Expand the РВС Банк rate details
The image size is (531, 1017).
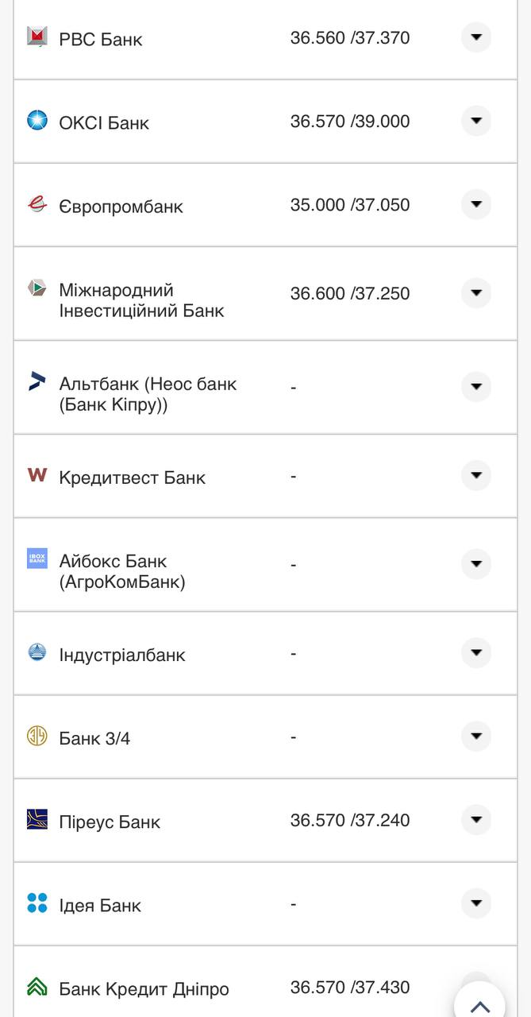(475, 34)
